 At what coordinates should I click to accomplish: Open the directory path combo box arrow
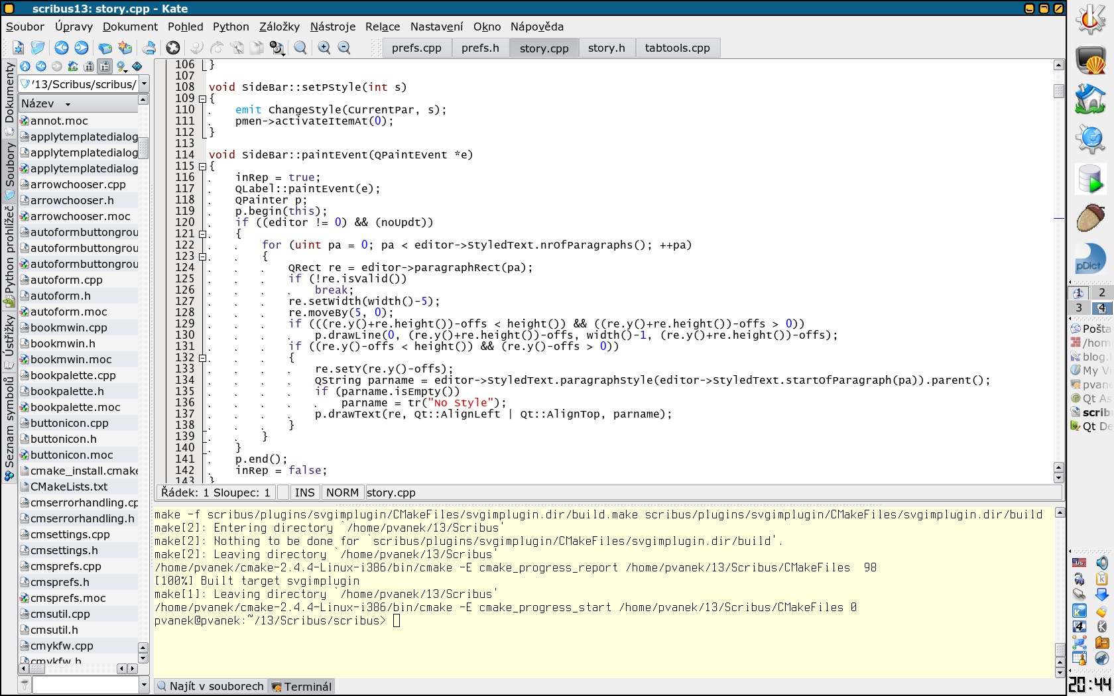click(x=144, y=84)
